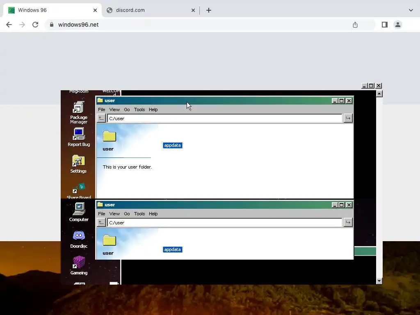Minimize the outer black window
Viewport: 420px width, 315px height.
coord(364,86)
